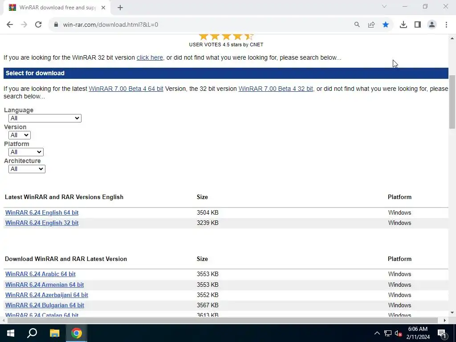Click the horizontal scrollbar thumb
Screen dimensions: 456x342
[x=223, y=320]
